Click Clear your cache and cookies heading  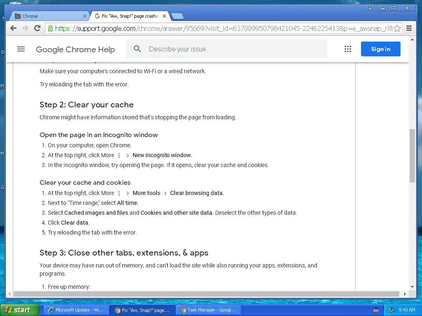tap(85, 183)
